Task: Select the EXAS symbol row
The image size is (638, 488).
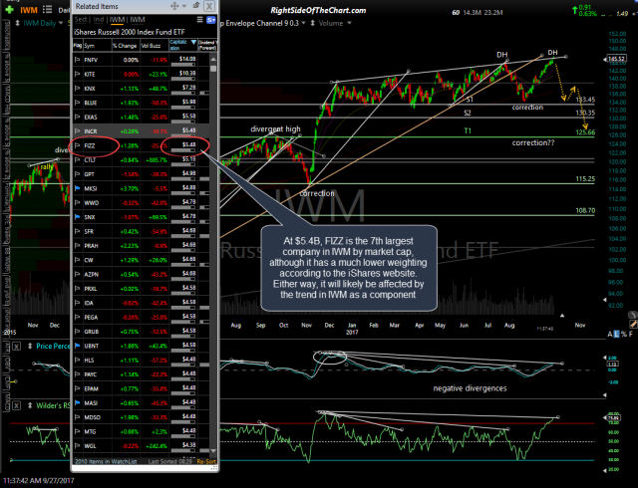Action: click(x=142, y=118)
